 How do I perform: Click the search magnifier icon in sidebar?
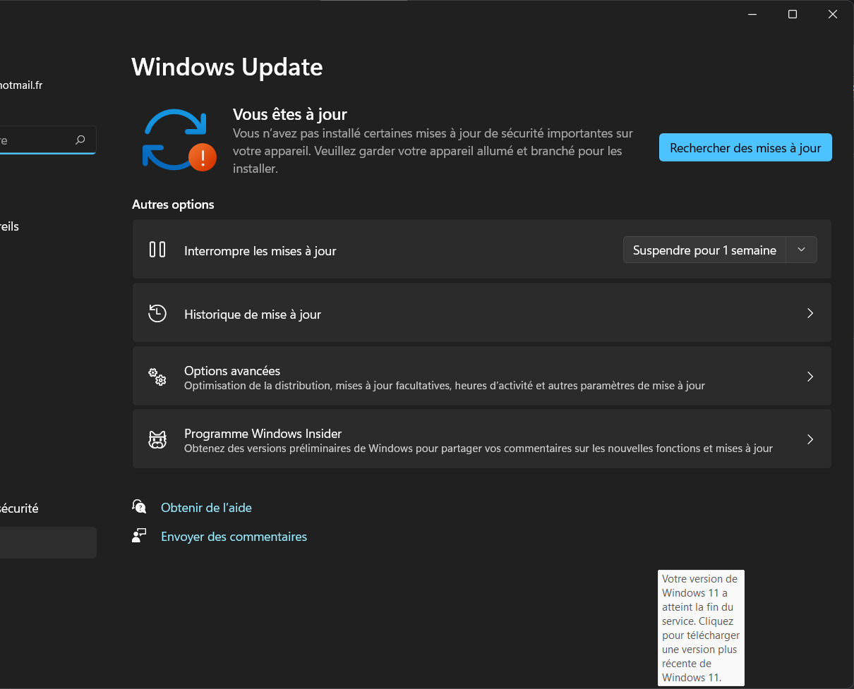[x=80, y=140]
